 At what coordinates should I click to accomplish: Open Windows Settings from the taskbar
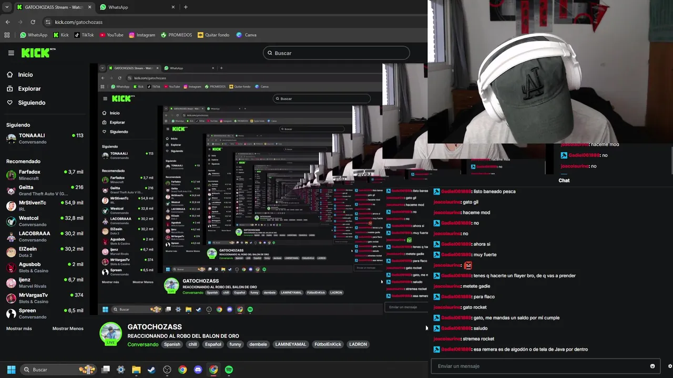pos(121,370)
